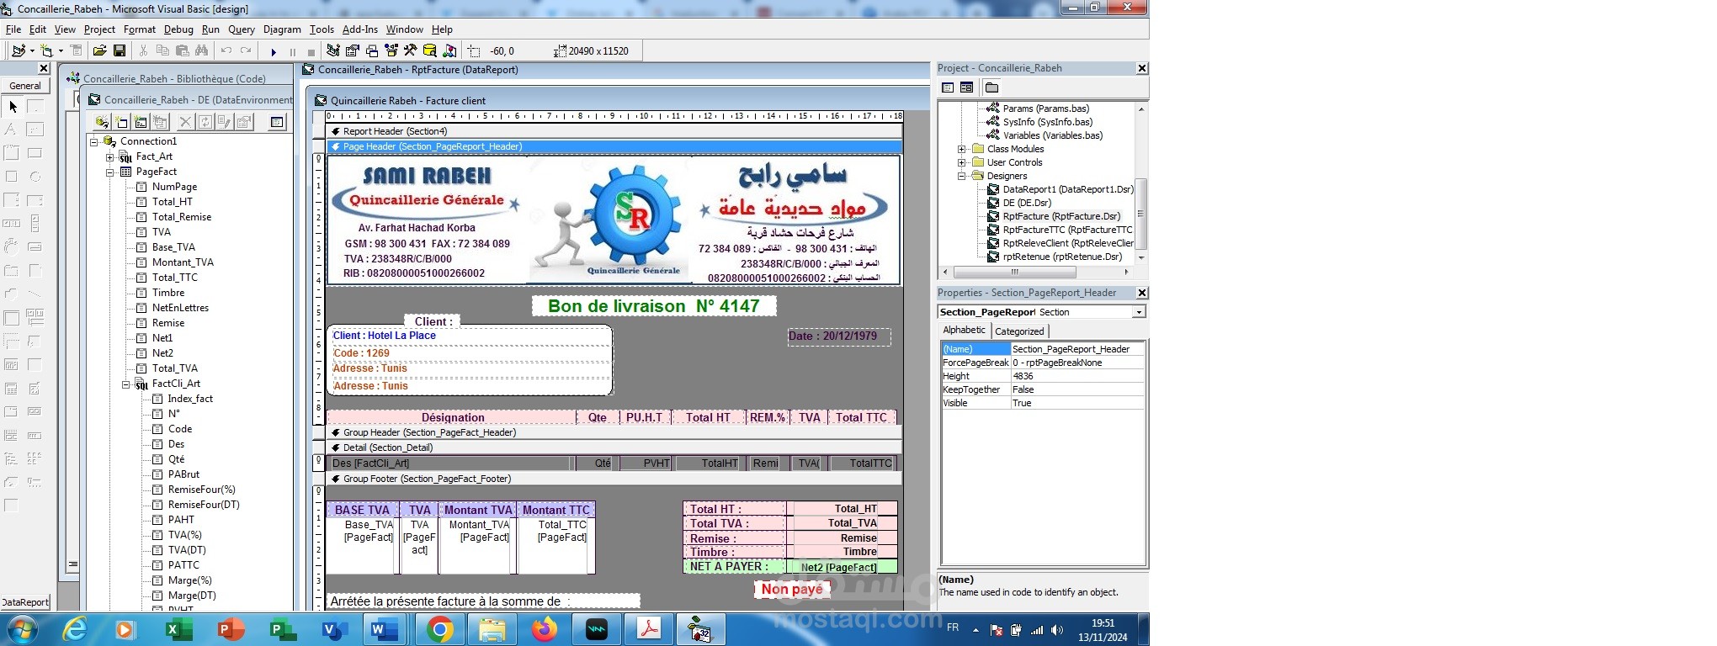The image size is (1717, 646).
Task: Click the View Code icon in the DataEnvironment toolbar
Action: pyautogui.click(x=276, y=122)
